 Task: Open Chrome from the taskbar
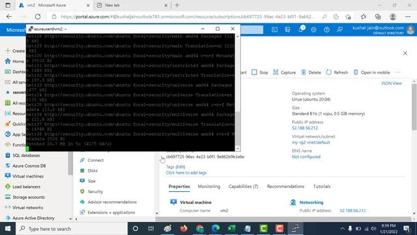click(x=200, y=228)
